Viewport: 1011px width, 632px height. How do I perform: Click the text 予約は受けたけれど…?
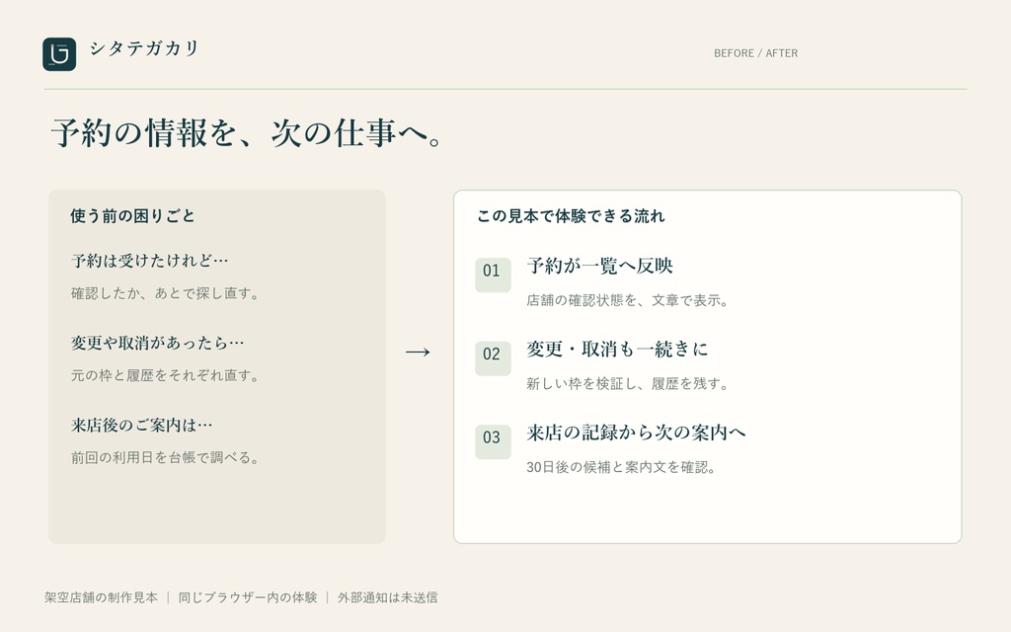click(150, 261)
